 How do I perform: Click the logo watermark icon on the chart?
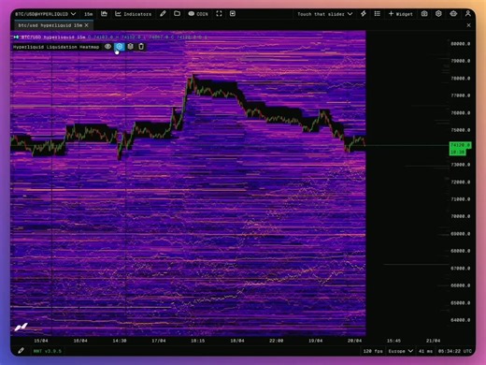[21, 327]
